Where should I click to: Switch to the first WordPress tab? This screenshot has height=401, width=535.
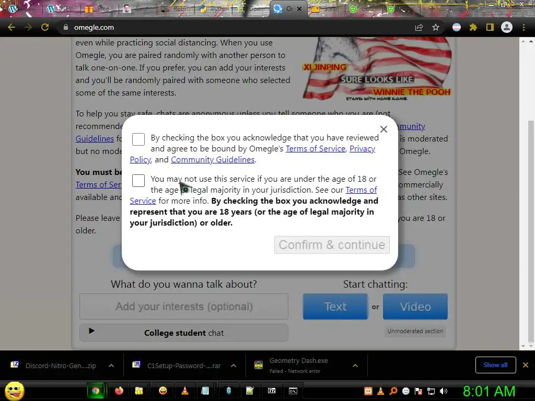click(22, 9)
